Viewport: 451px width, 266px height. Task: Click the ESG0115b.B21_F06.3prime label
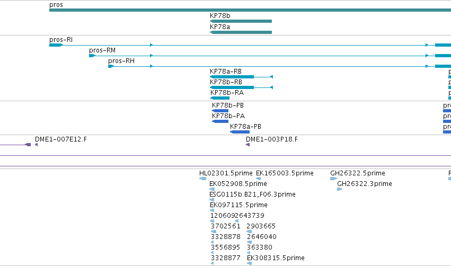(253, 194)
